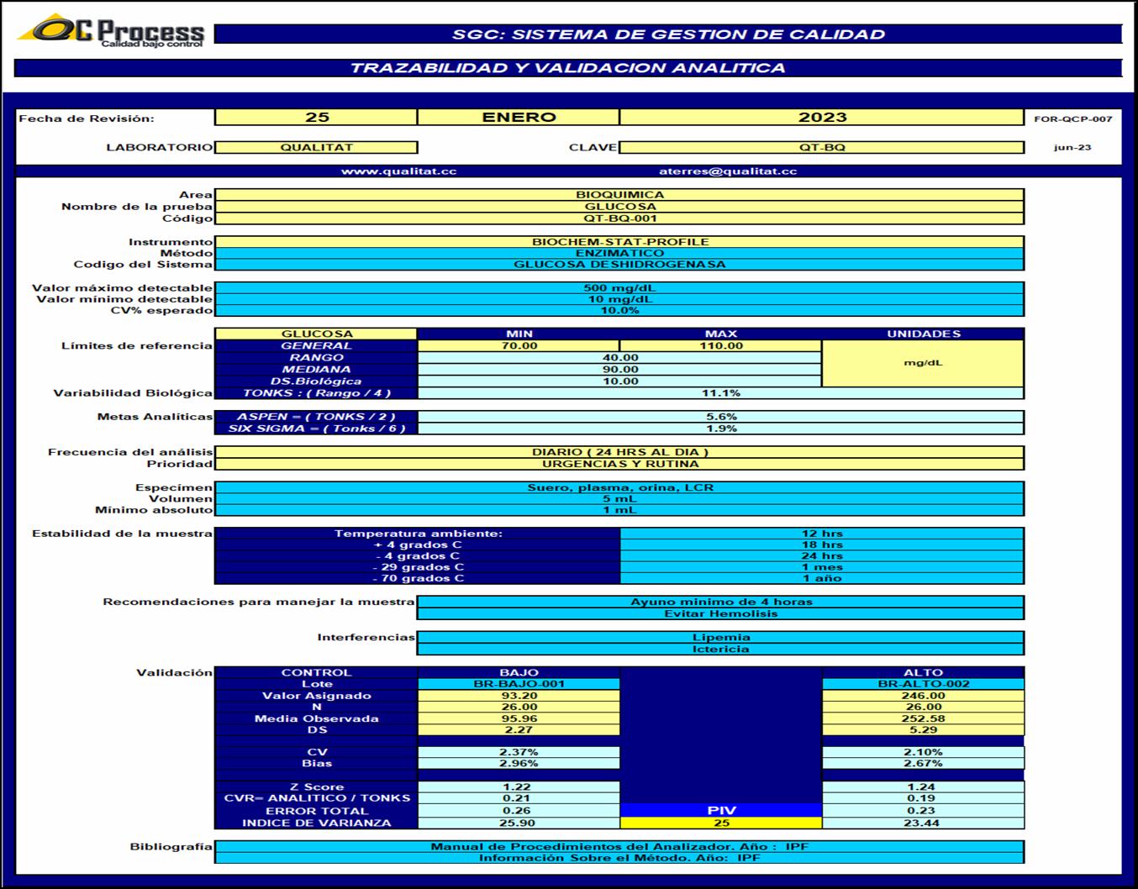Select high control Bias "2.67%"
Screen dimensions: 1138x889
(x=923, y=763)
